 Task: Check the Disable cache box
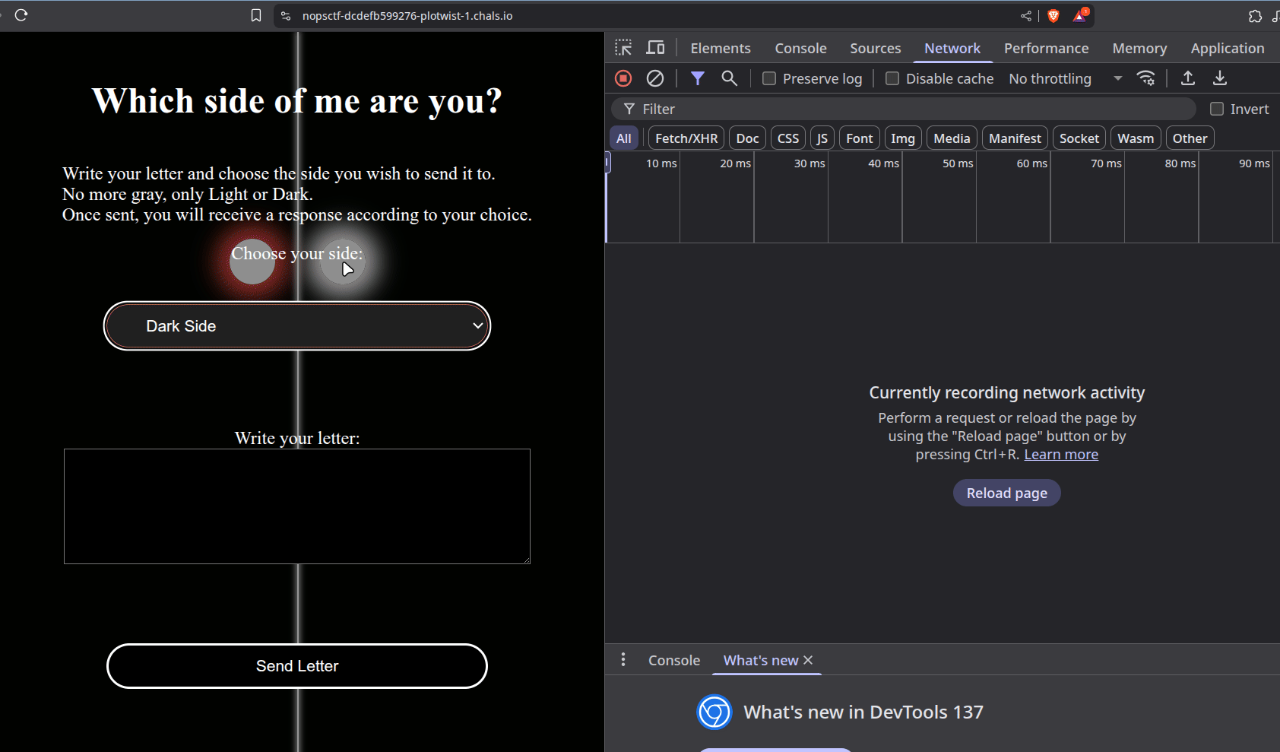892,78
